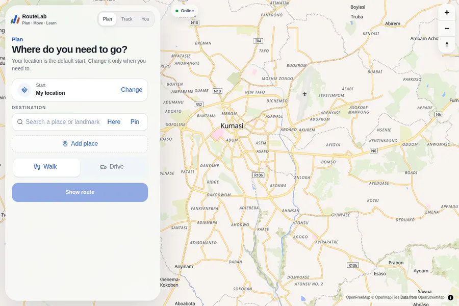Zoom out the map with minus button

coord(447,29)
